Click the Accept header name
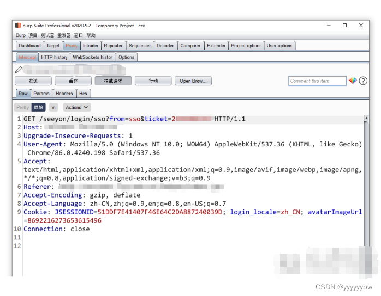Screen dimensions: 381x296 pyautogui.click(x=35, y=161)
